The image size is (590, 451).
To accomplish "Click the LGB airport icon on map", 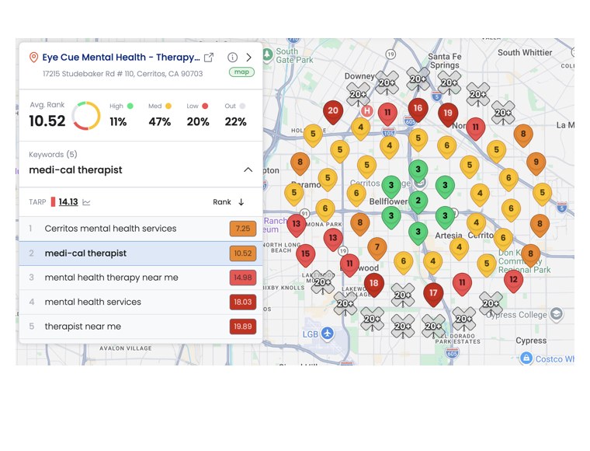I will [x=328, y=334].
